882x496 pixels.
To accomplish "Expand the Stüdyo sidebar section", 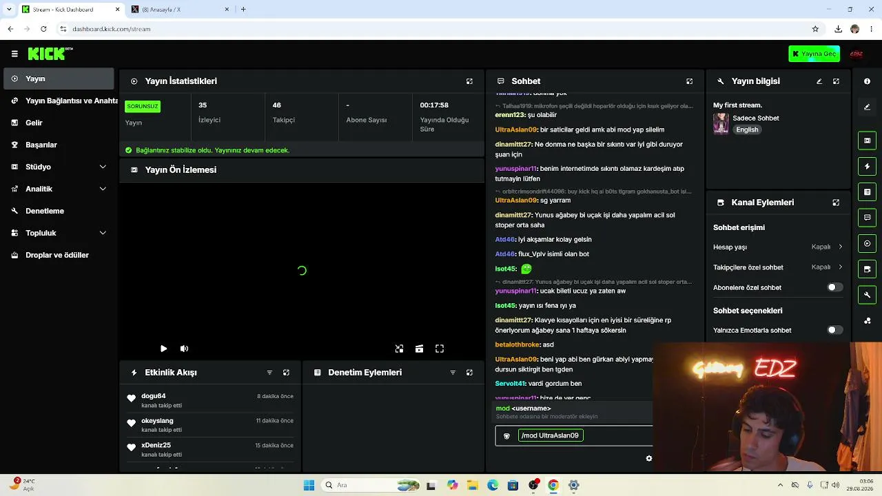I will click(x=103, y=167).
